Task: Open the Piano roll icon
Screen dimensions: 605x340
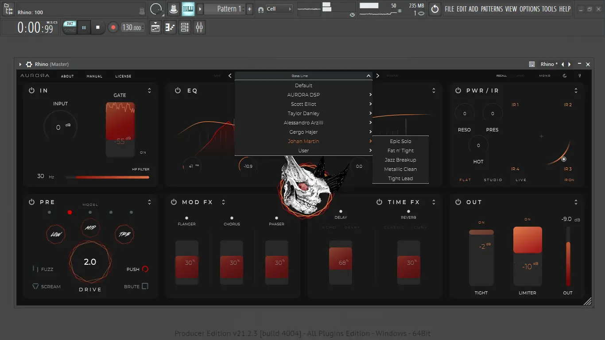Action: coord(170,27)
